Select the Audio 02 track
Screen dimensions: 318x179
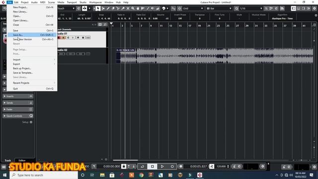tap(82, 56)
